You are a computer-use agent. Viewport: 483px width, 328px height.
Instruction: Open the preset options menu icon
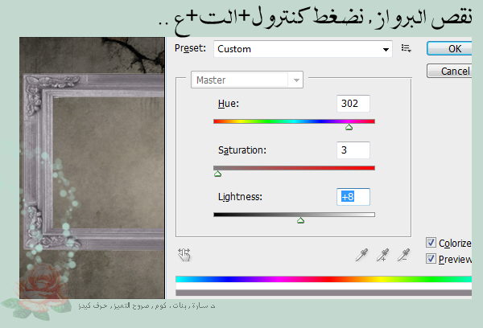coord(407,49)
